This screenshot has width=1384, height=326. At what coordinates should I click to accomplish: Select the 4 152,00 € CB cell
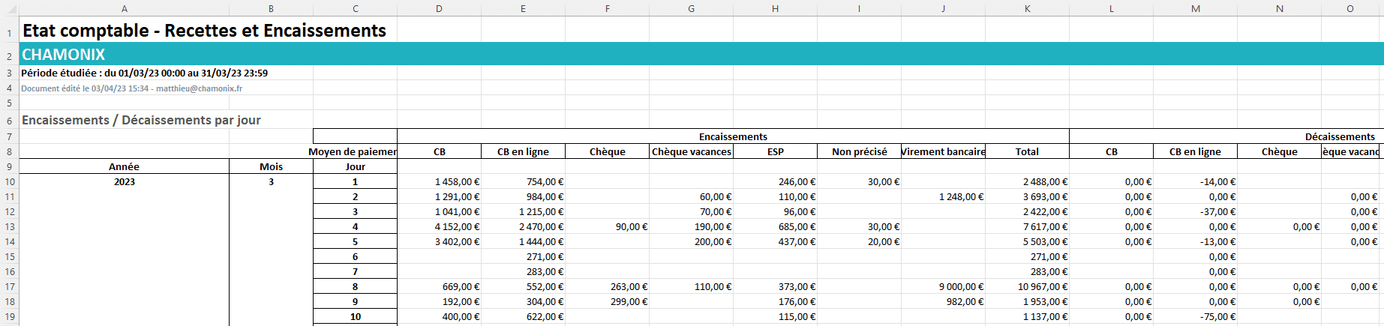coord(457,227)
